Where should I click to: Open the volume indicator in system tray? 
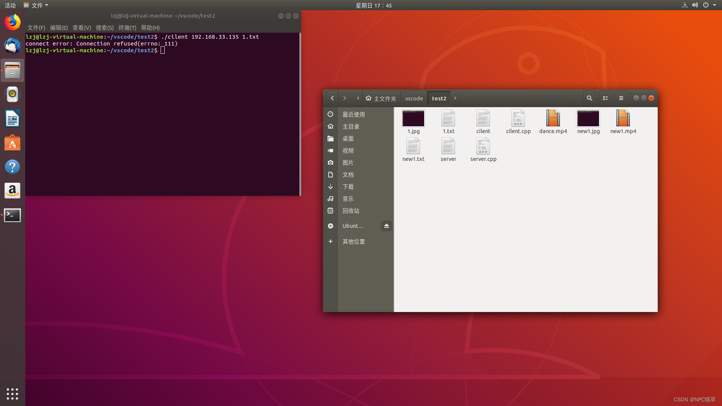pos(695,5)
